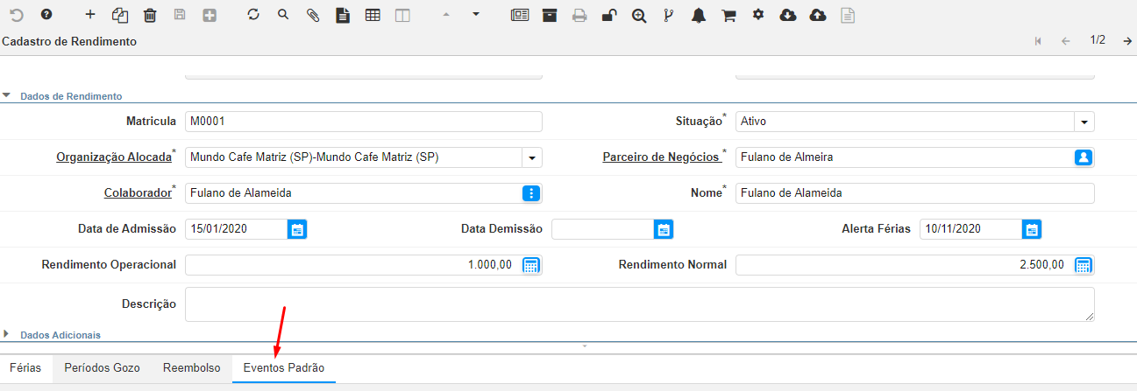1137x391 pixels.
Task: Open Alerta Férias calendar picker
Action: [1033, 229]
